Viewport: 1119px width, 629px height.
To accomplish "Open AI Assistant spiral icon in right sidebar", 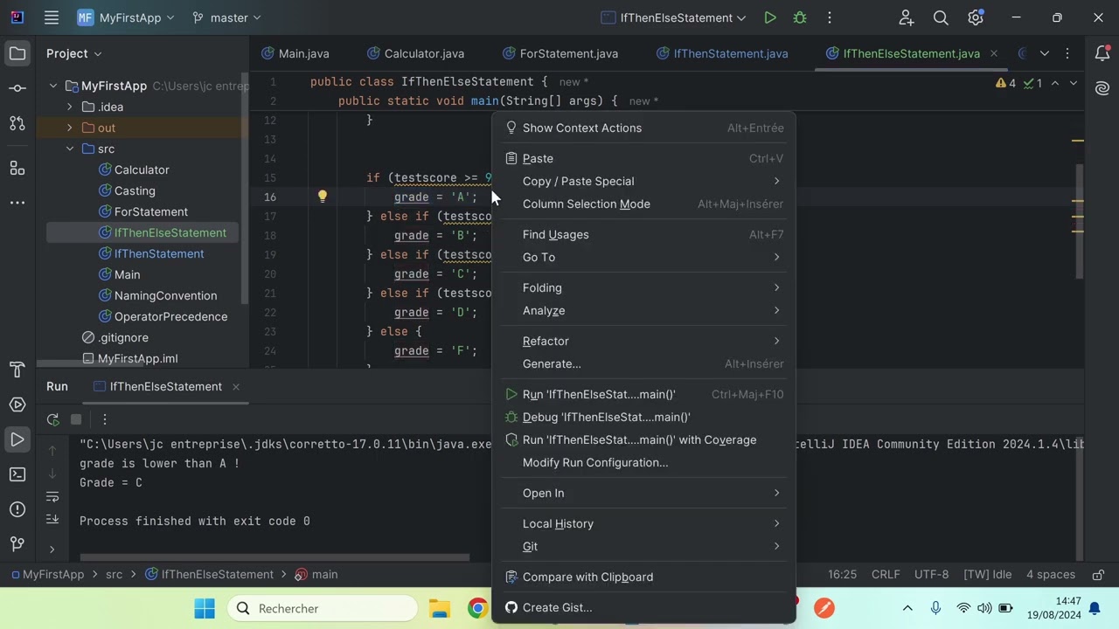I will [x=1102, y=88].
